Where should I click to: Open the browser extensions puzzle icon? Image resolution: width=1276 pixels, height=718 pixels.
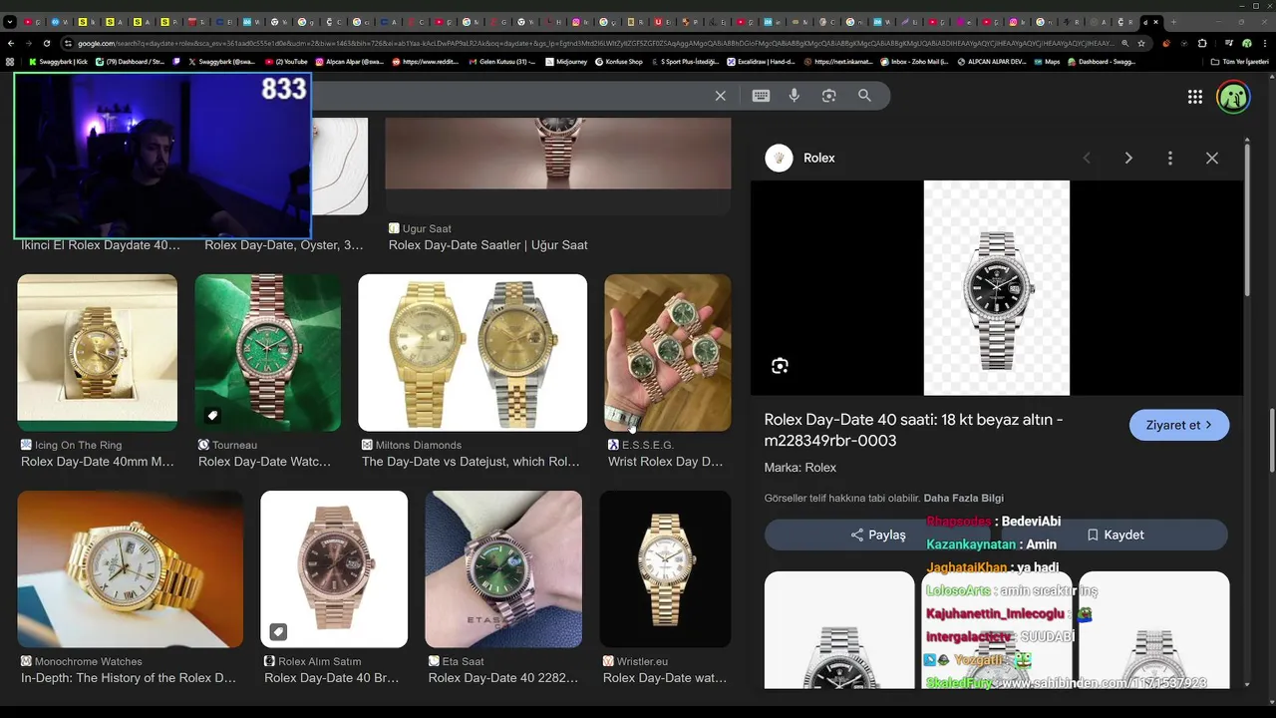coord(1202,43)
